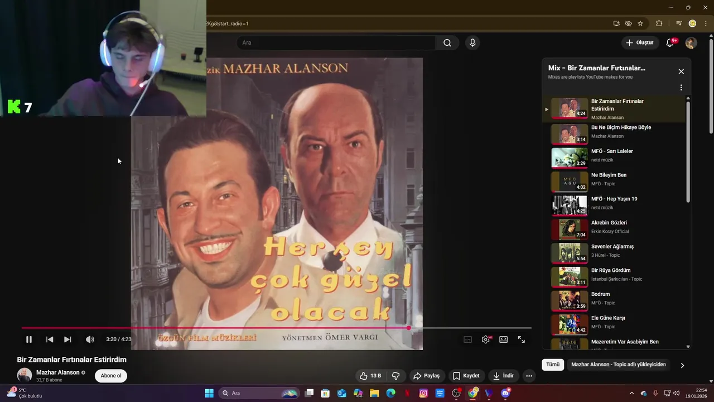Open File Explorer from taskbar
This screenshot has width=714, height=402.
[374, 393]
